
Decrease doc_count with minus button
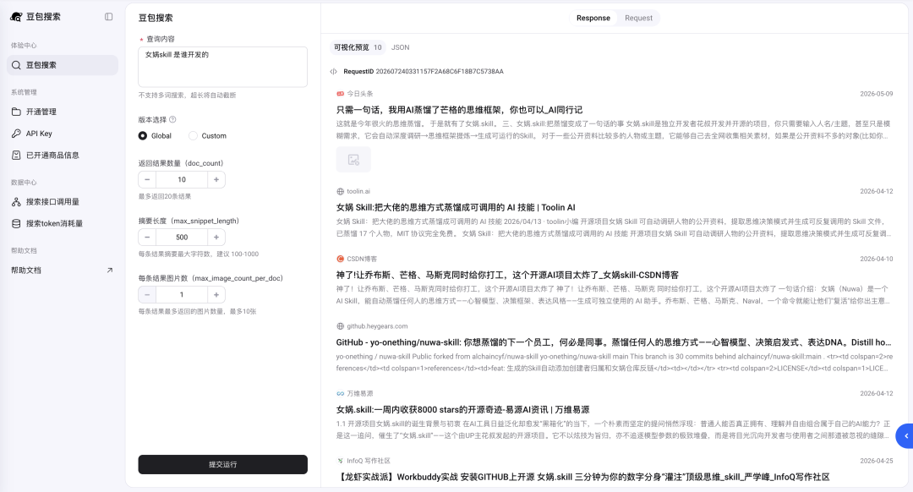tap(147, 180)
